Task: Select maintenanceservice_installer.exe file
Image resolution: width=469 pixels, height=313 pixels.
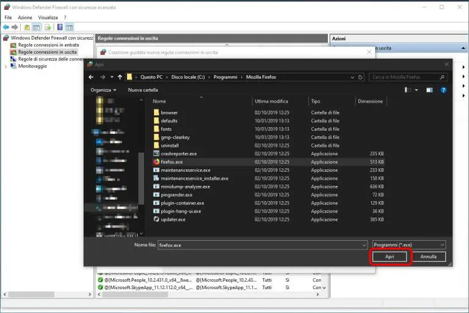Action: [x=194, y=179]
